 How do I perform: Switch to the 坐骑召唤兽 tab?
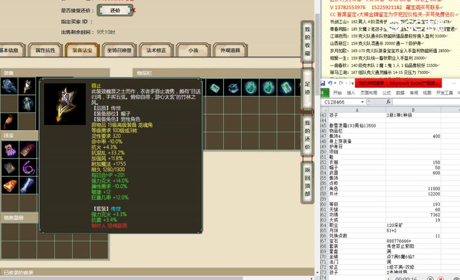click(x=119, y=50)
